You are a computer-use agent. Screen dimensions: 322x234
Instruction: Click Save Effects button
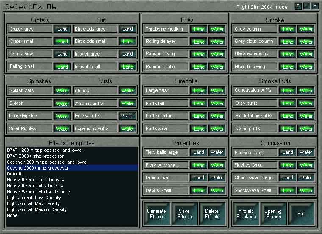point(184,214)
